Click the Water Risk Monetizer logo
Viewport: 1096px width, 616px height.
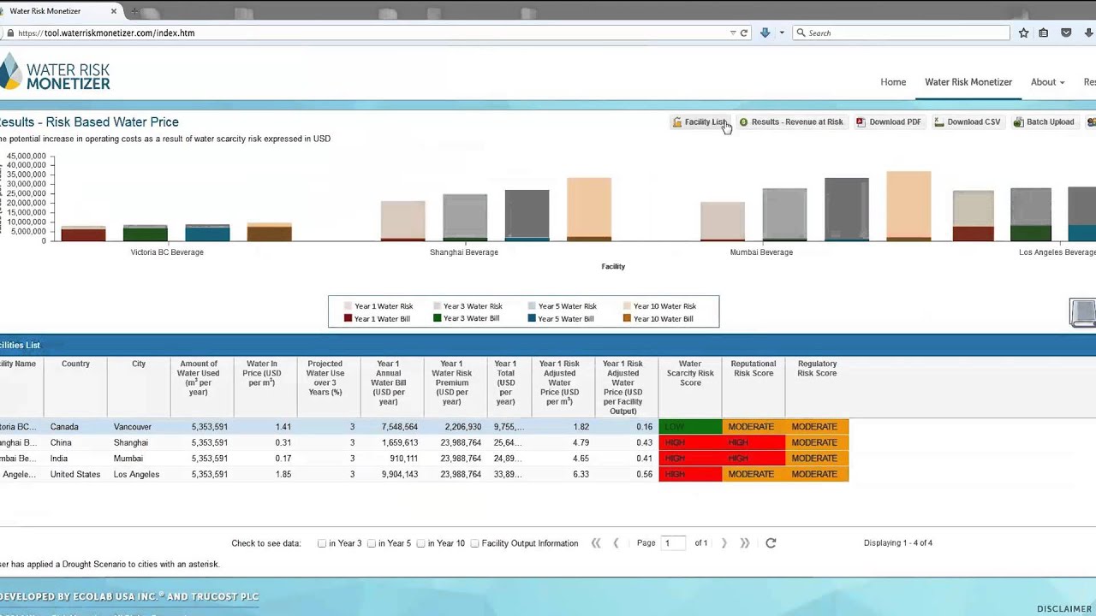click(x=55, y=74)
